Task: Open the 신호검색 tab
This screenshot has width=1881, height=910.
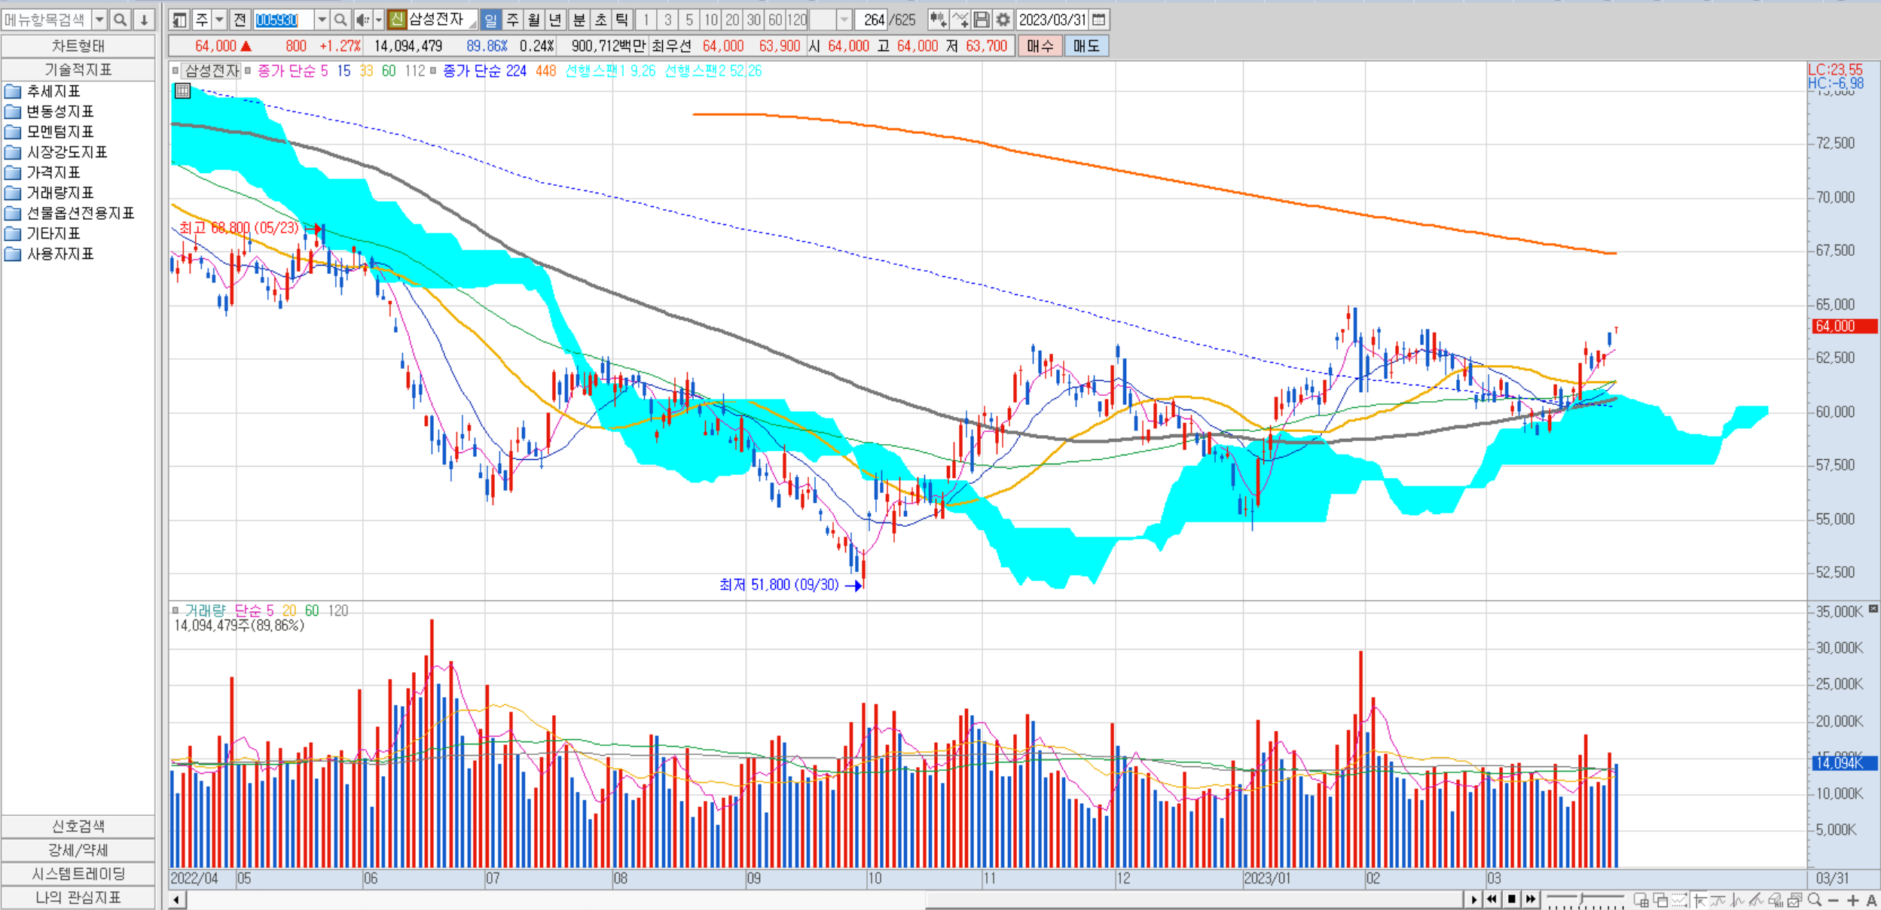Action: tap(78, 826)
